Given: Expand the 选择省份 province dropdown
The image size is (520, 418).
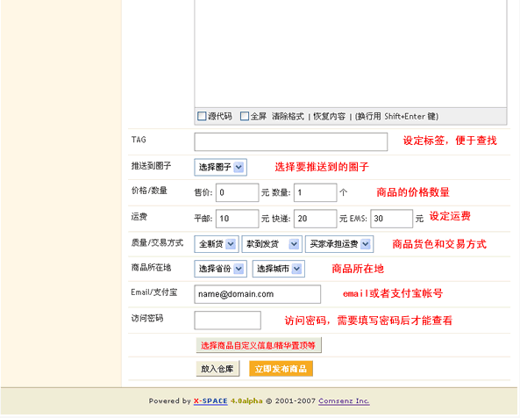Looking at the screenshot, I should (x=220, y=269).
